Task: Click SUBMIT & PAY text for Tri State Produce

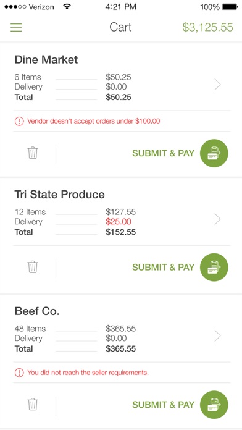Action: click(164, 268)
